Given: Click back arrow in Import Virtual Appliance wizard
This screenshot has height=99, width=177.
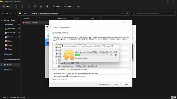Looking at the screenshot, I should tap(51, 27).
